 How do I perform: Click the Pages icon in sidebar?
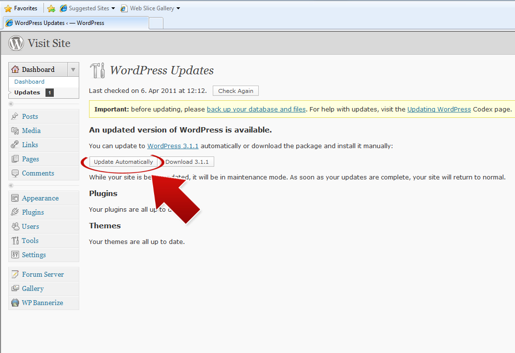[15, 159]
